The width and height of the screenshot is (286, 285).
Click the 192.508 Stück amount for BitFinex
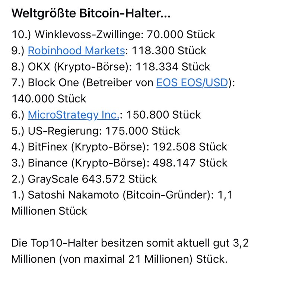point(190,147)
